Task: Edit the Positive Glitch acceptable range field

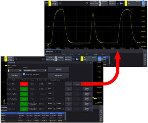Action: [x=50, y=84]
